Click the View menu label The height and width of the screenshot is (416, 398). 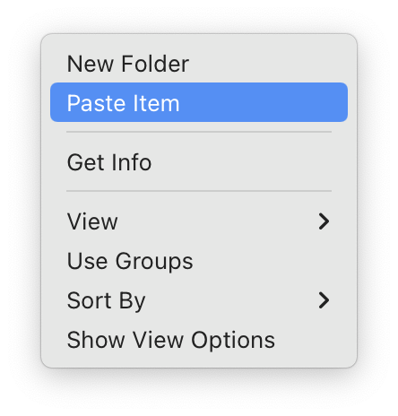coord(92,221)
